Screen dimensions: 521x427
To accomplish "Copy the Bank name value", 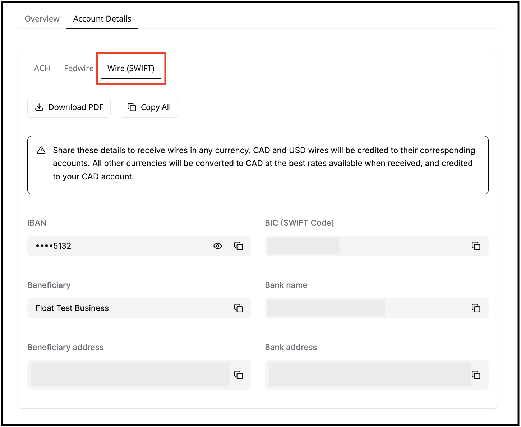I will (476, 308).
